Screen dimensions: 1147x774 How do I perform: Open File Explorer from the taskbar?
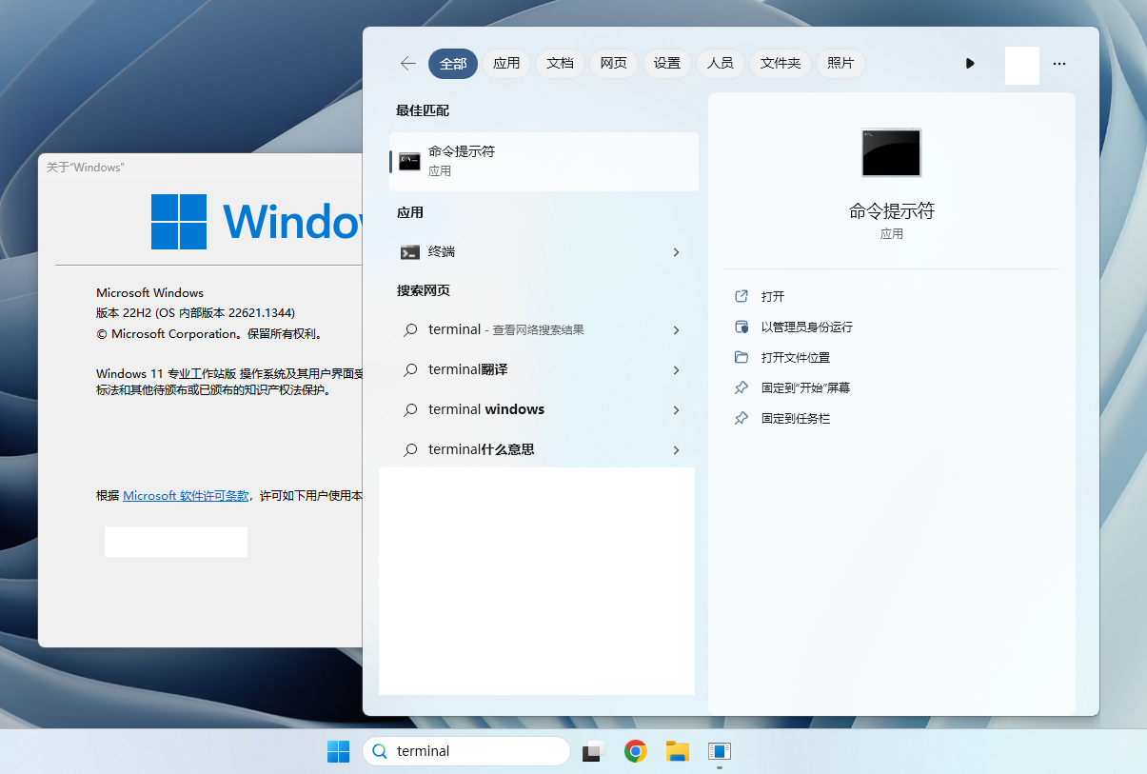677,751
